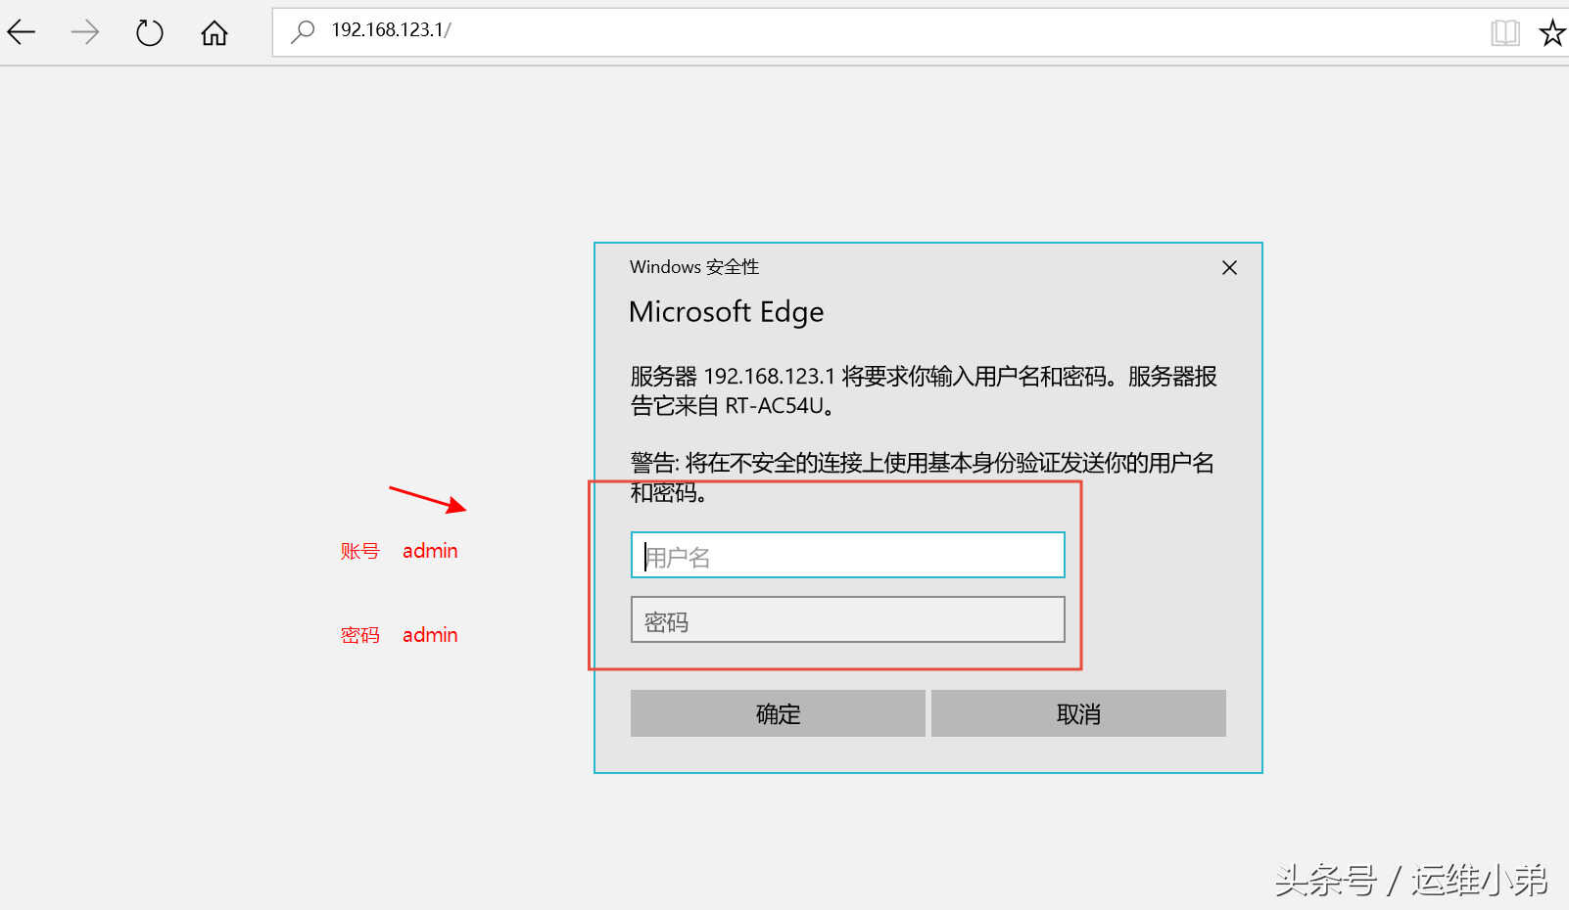Cancel the dialog with 取消 button
Screen dimensions: 1569x910
[x=1078, y=713]
